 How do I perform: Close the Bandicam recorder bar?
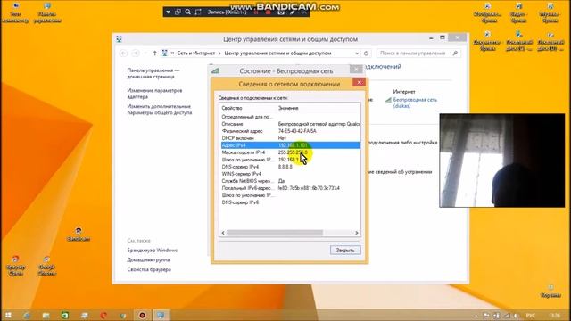[x=304, y=12]
